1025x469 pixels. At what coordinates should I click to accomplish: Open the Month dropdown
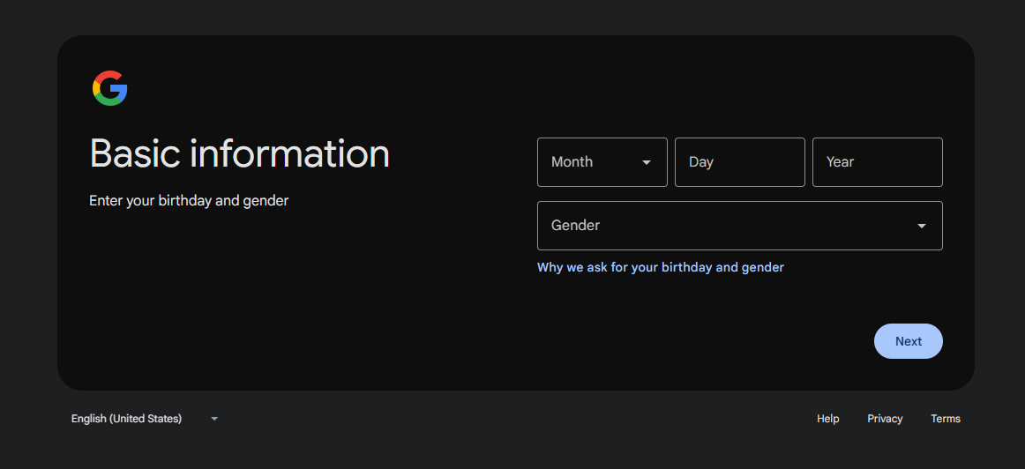(x=602, y=162)
